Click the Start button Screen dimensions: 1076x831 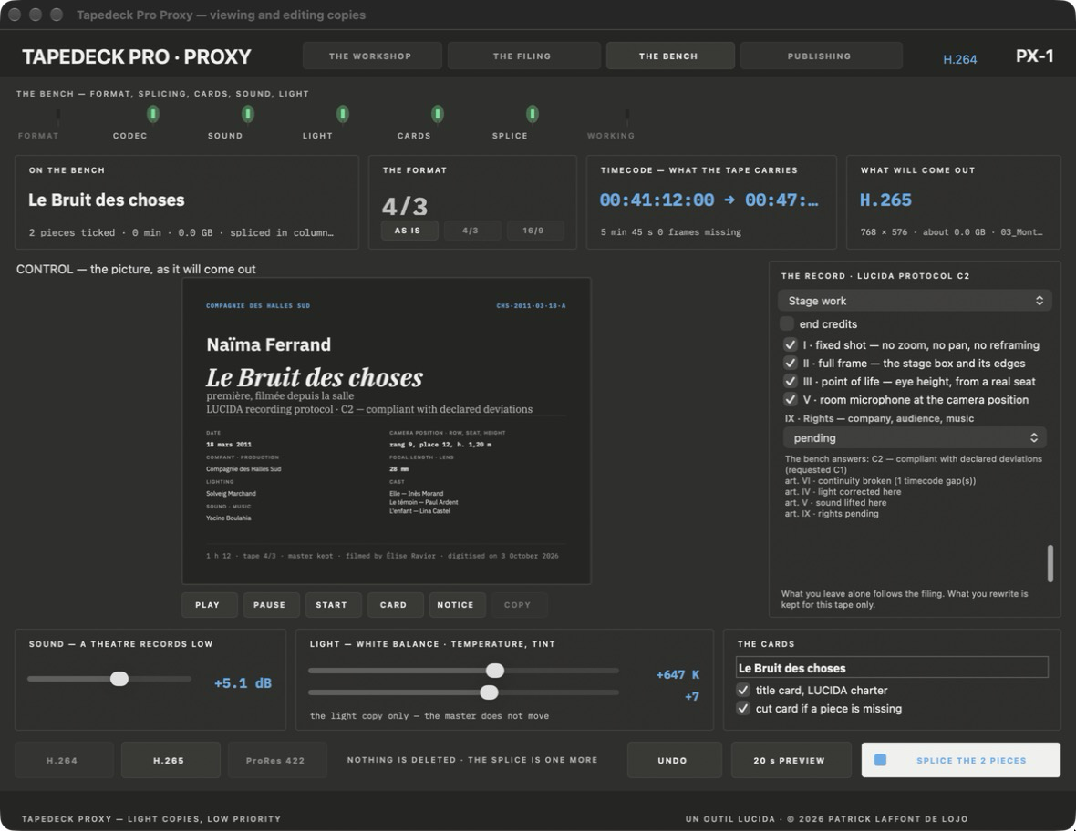tap(333, 605)
